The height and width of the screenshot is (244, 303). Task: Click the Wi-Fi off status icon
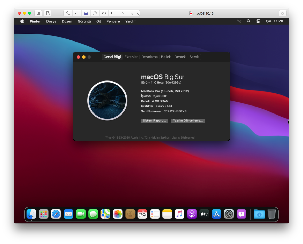point(239,21)
